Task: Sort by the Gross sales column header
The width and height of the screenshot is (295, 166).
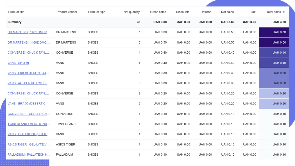Action: (158, 12)
